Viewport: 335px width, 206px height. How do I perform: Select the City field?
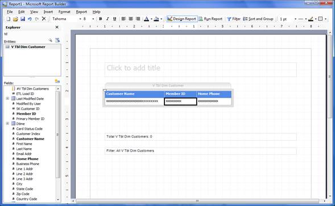point(19,184)
